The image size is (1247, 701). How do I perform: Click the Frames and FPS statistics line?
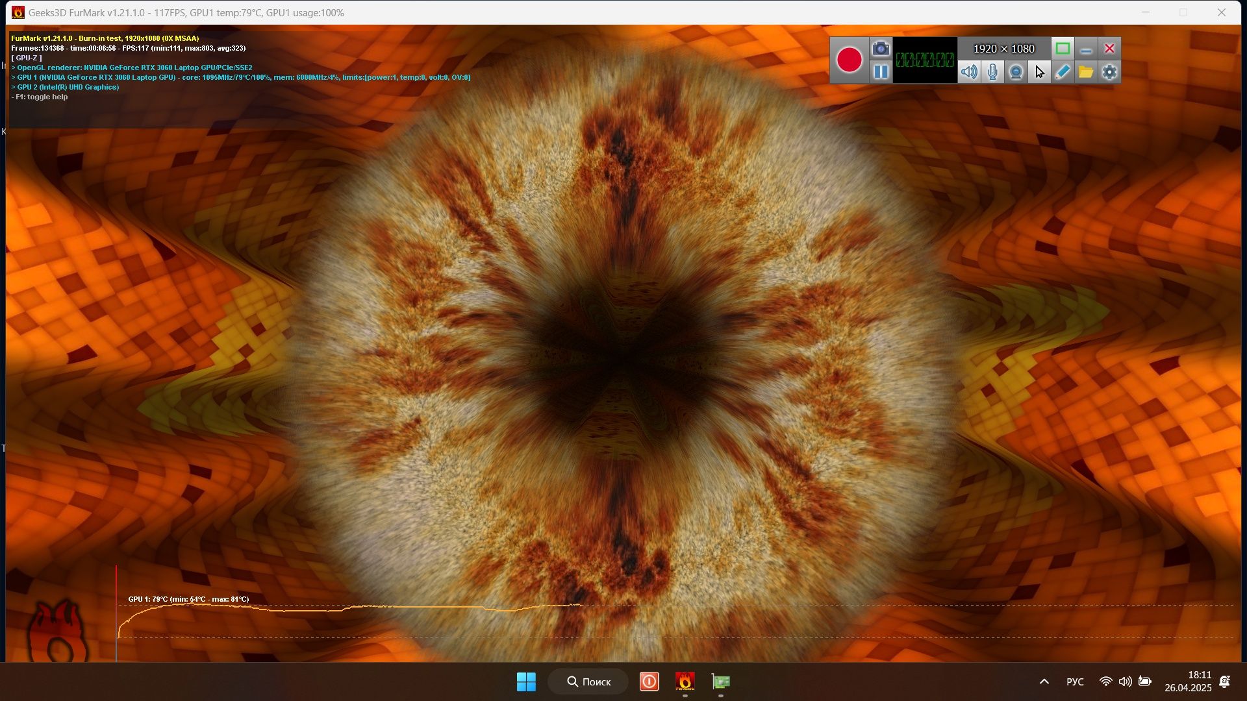(x=128, y=48)
